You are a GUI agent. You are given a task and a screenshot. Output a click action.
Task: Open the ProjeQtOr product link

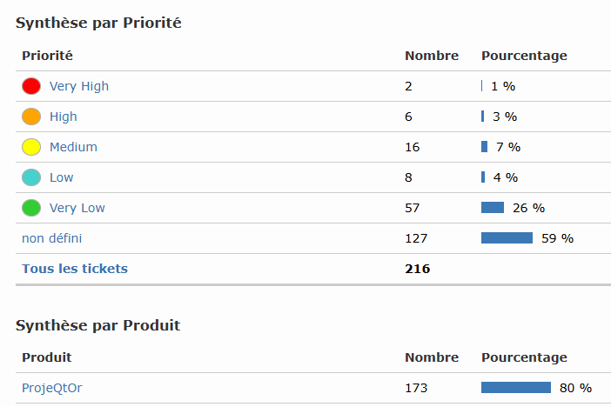pos(52,388)
